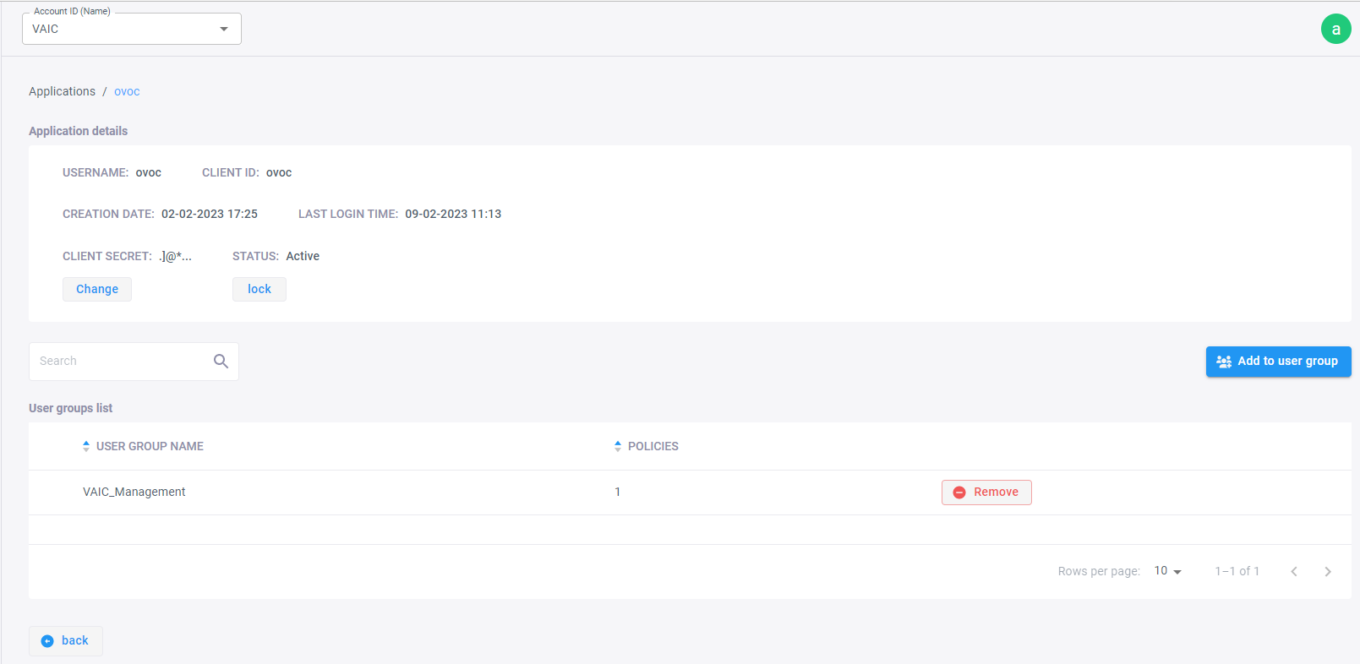Go to next page arrow

[1328, 572]
